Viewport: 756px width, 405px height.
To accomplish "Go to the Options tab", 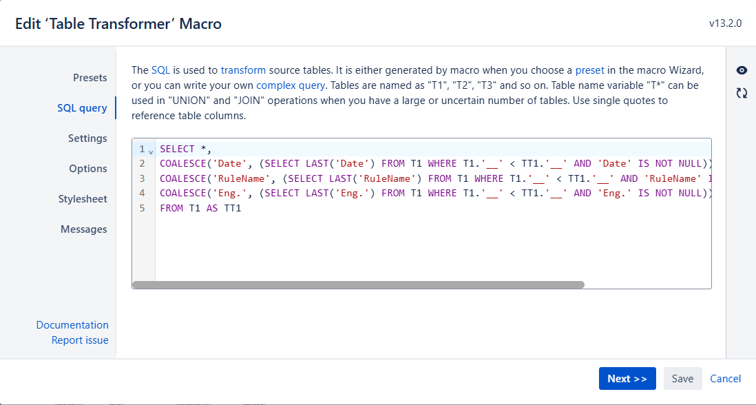I will 88,169.
